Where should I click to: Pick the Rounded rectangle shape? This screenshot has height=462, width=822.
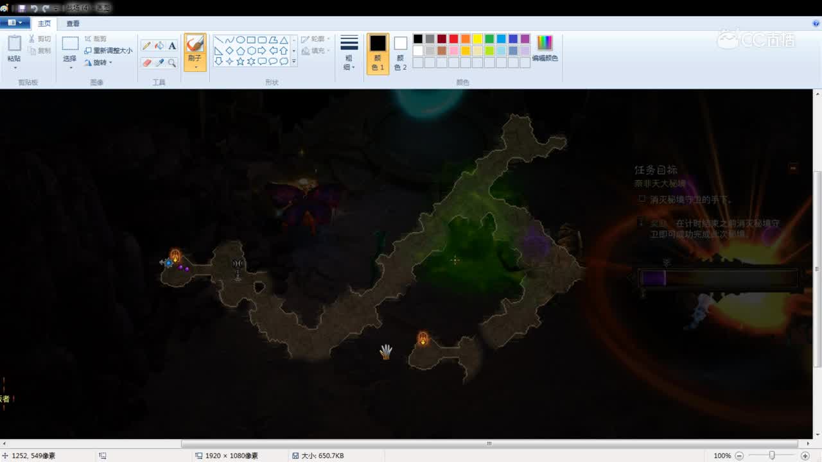coord(262,40)
